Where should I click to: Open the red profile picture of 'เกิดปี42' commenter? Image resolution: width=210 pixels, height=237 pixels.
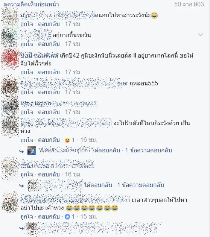pyautogui.click(x=10, y=58)
